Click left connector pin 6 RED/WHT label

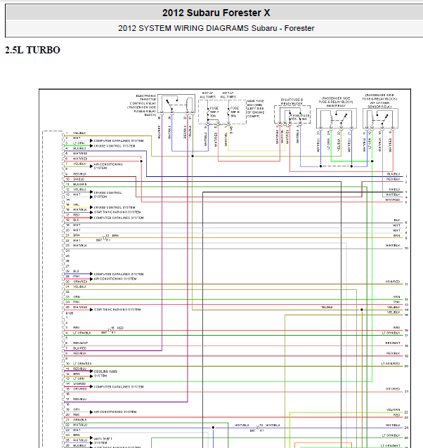(x=80, y=343)
